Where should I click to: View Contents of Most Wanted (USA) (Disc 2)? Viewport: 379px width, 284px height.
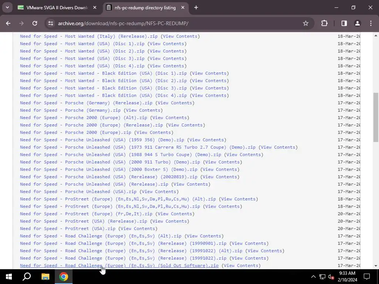[x=167, y=51]
